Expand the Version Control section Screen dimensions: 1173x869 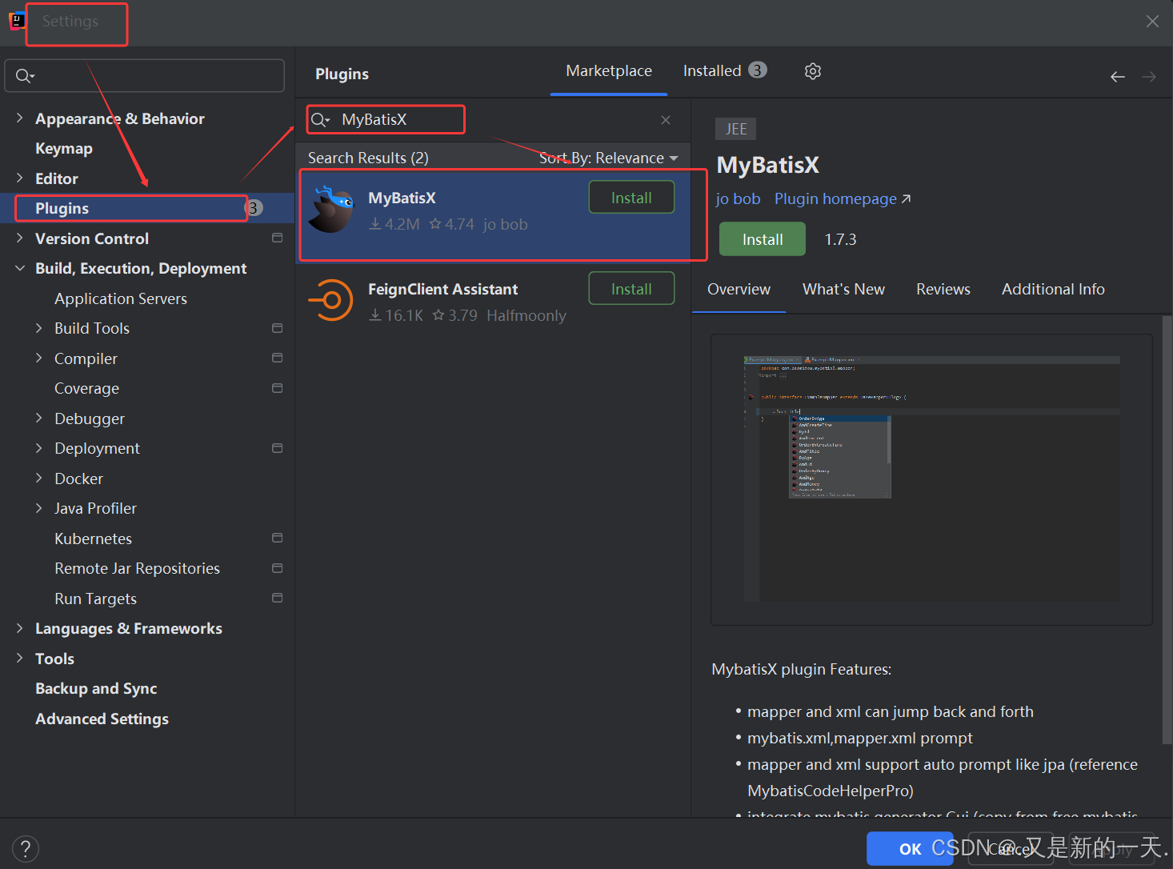click(19, 238)
